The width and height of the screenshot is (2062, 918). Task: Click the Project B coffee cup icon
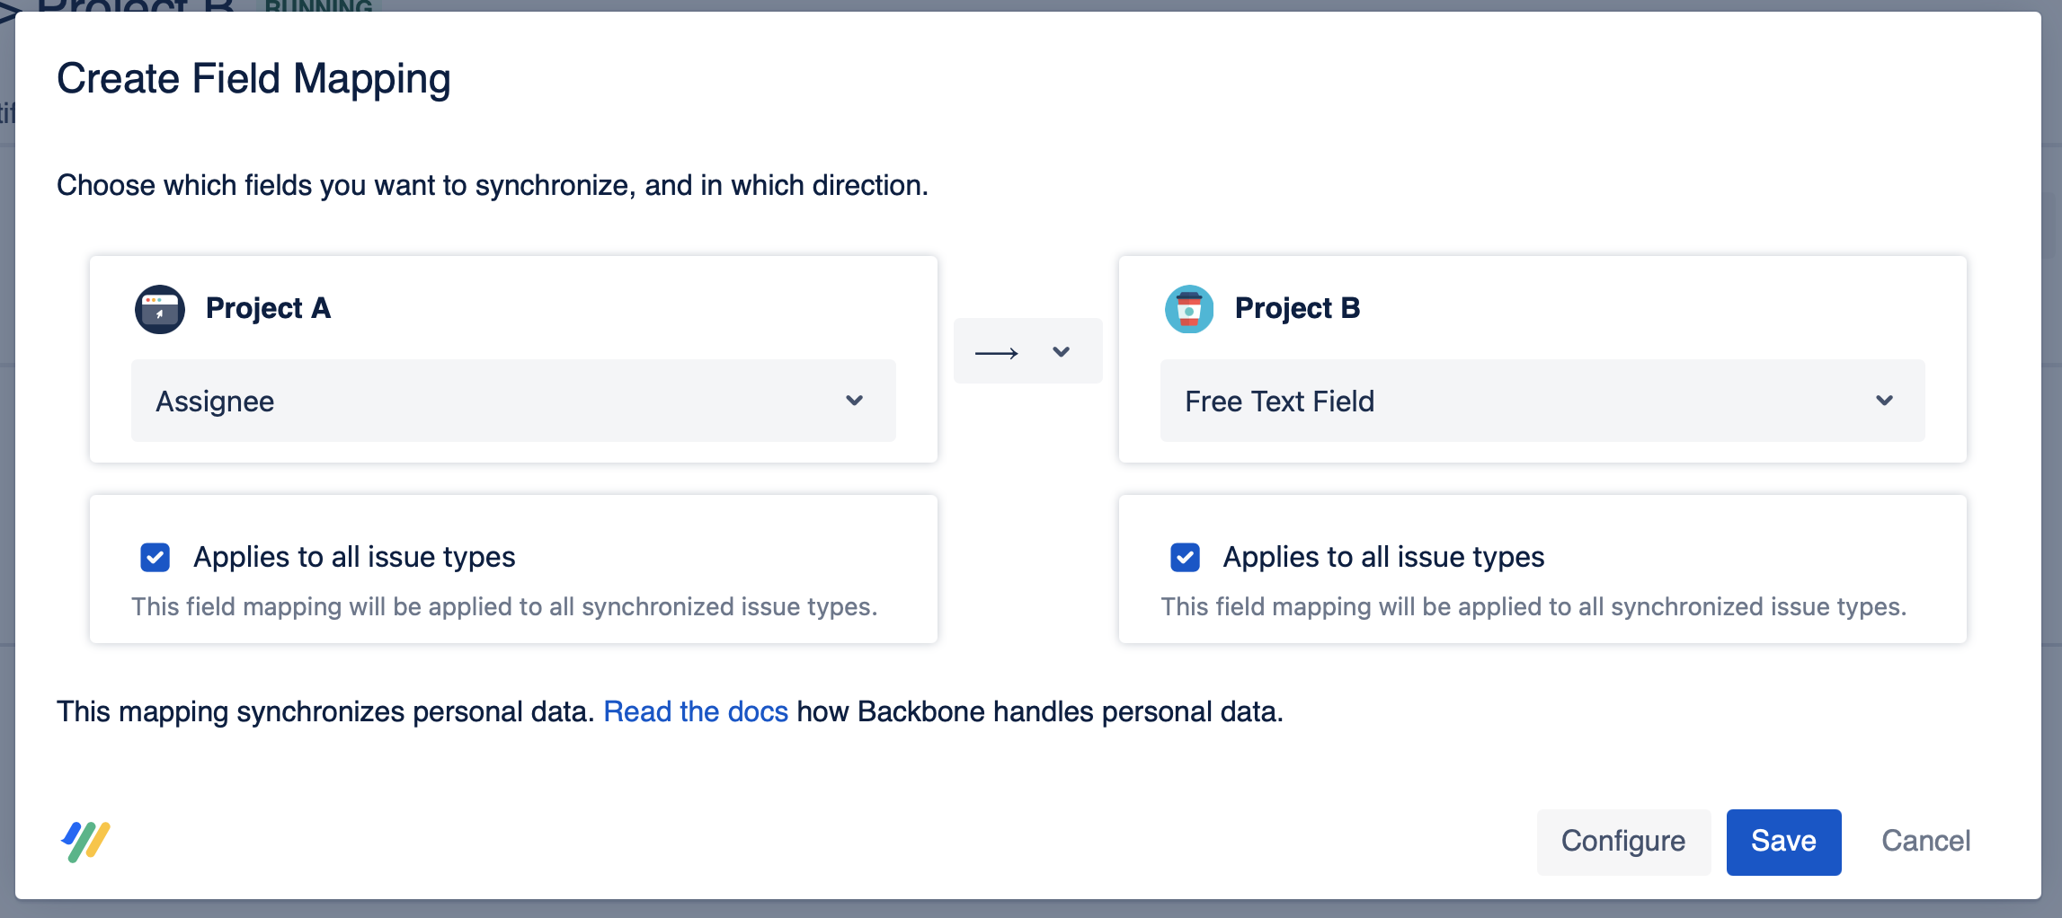pyautogui.click(x=1188, y=309)
